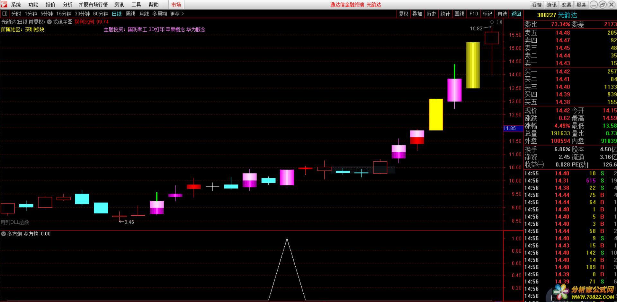This screenshot has height=302, width=617.
Task: Click the 卖一 14.43 ask price
Action: (563, 63)
